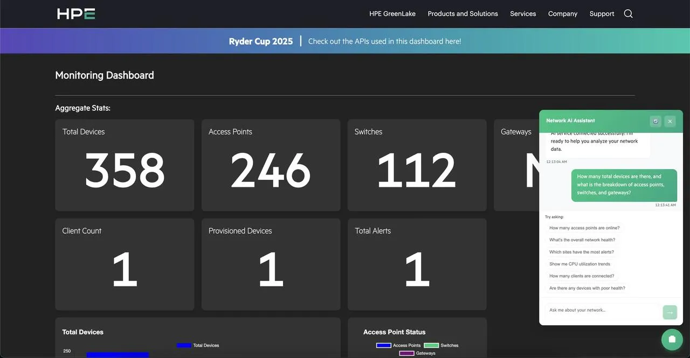
Task: Click the send arrow in the chat box
Action: [670, 312]
